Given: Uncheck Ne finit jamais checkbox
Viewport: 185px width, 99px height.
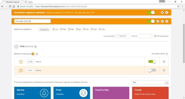Looking at the screenshot, I should 155,36.
